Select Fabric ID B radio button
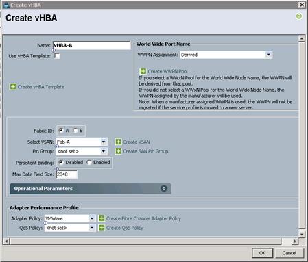 pyautogui.click(x=75, y=131)
